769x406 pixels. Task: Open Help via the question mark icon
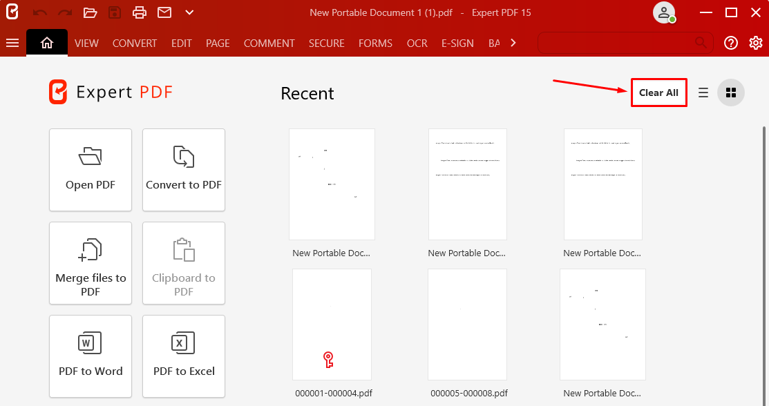point(731,43)
